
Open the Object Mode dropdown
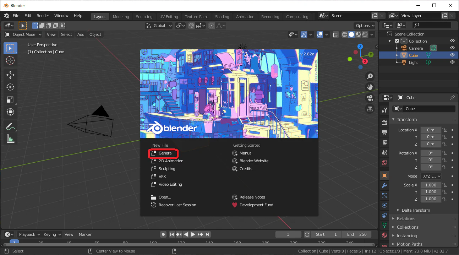click(23, 34)
